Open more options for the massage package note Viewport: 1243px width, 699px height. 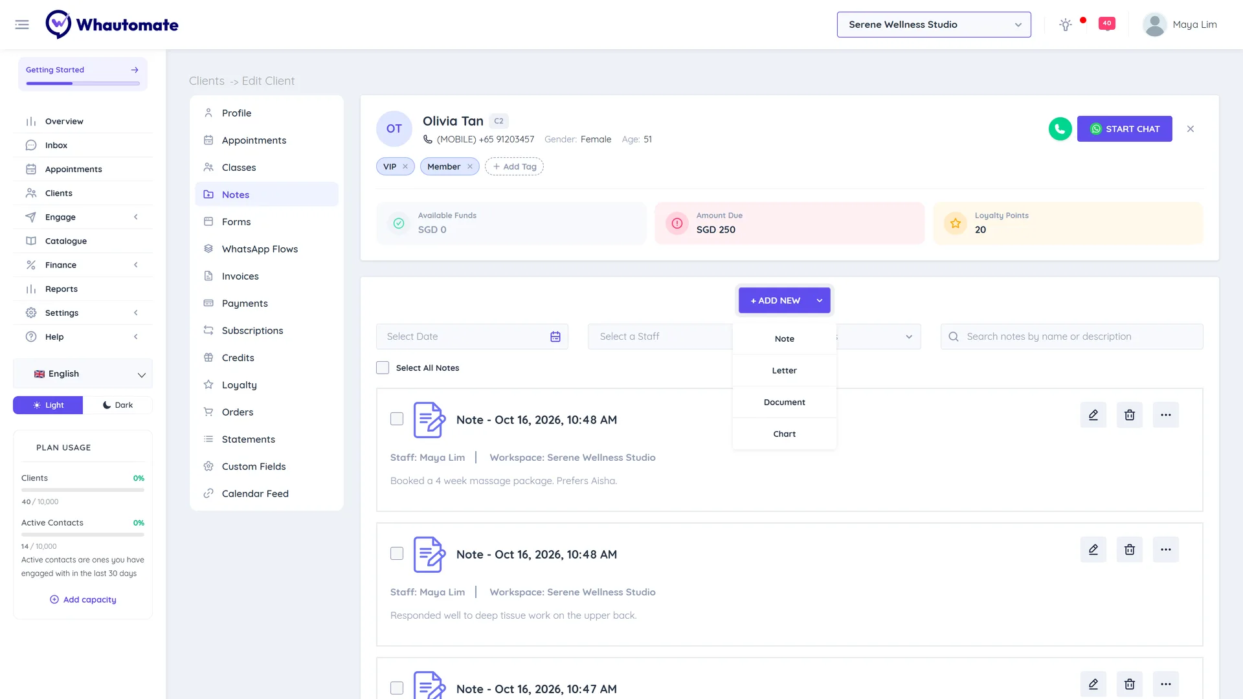(1166, 415)
